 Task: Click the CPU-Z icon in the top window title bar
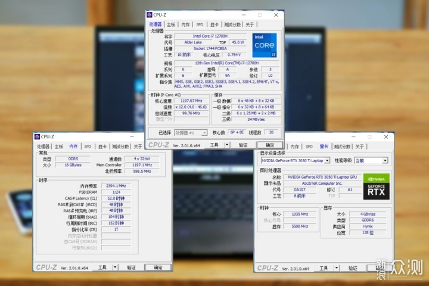[150, 15]
